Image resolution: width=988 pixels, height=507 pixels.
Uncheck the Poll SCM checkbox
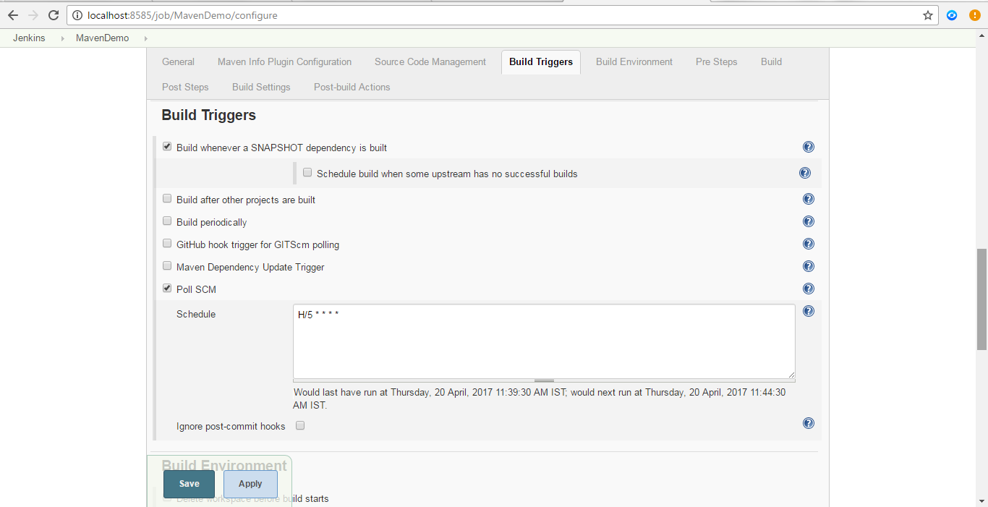pyautogui.click(x=167, y=289)
